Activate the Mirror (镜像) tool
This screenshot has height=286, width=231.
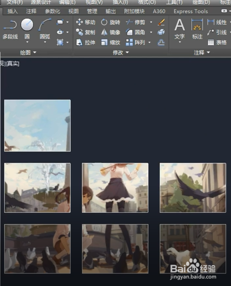110,32
